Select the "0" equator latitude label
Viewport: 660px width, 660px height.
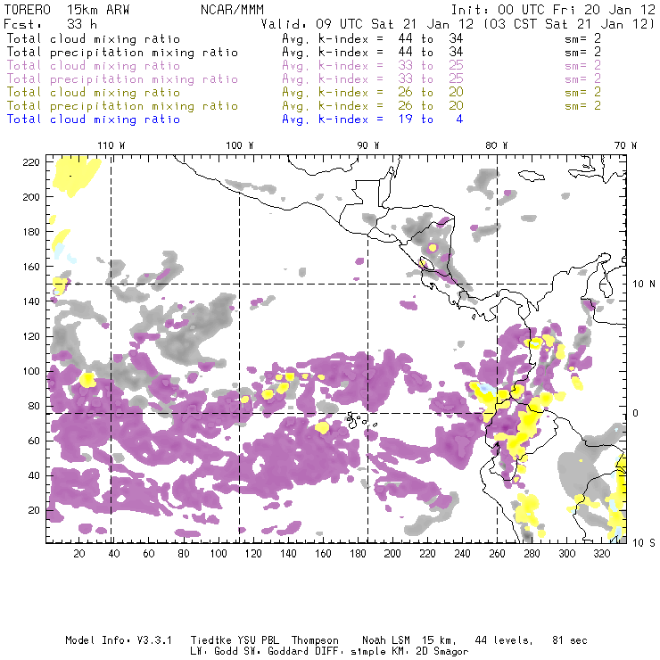pyautogui.click(x=636, y=413)
